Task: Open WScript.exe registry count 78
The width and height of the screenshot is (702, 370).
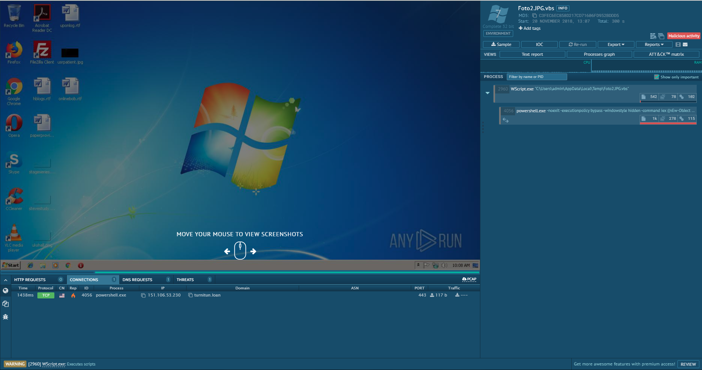Action: pos(668,97)
